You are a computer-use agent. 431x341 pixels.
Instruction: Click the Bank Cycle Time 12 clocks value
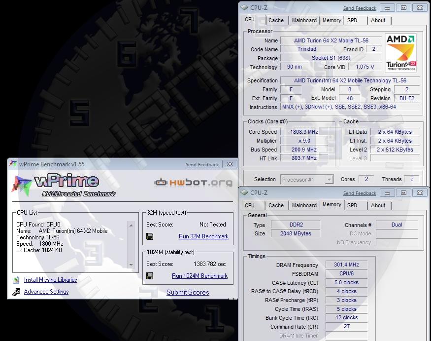(x=347, y=318)
